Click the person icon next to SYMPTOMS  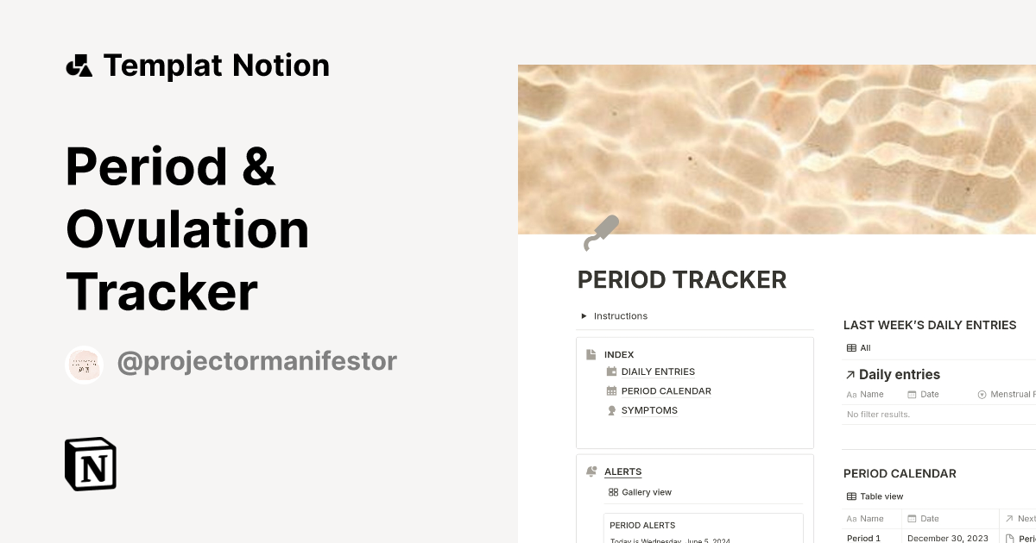coord(611,410)
